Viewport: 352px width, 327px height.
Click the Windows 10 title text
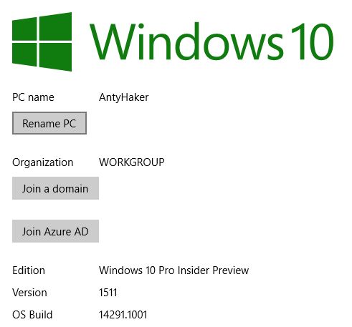pos(211,42)
